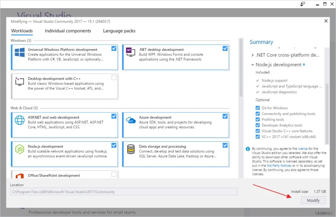The height and width of the screenshot is (217, 336).
Task: Click the Summary panel vertical scrollbar
Action: point(327,113)
